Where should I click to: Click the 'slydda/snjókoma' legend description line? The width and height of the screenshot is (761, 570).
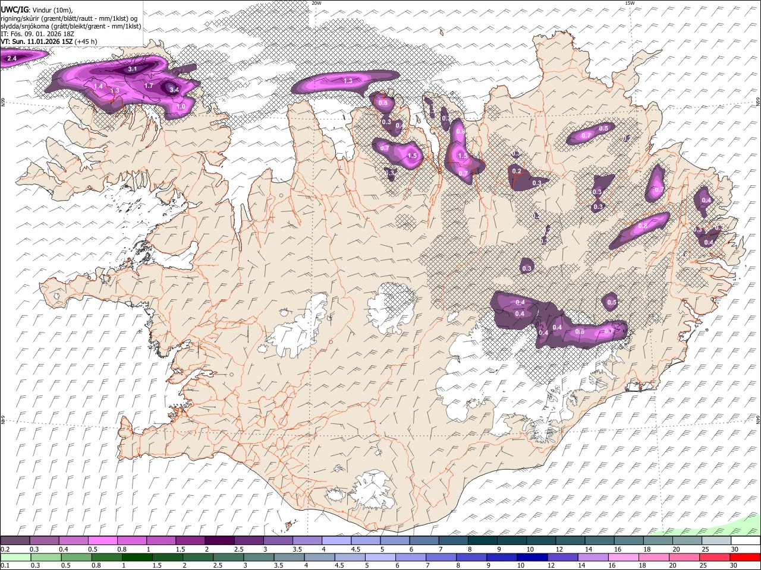[x=71, y=26]
